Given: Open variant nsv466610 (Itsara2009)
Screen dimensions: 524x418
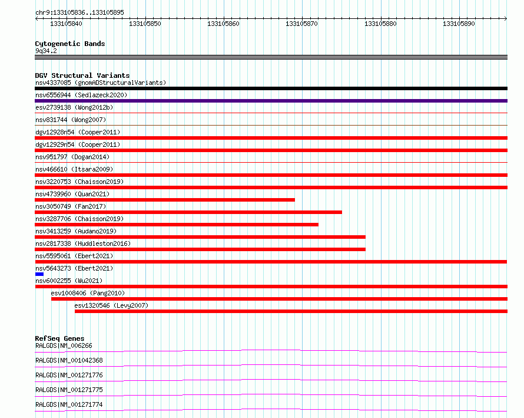Looking at the screenshot, I should (x=74, y=169).
